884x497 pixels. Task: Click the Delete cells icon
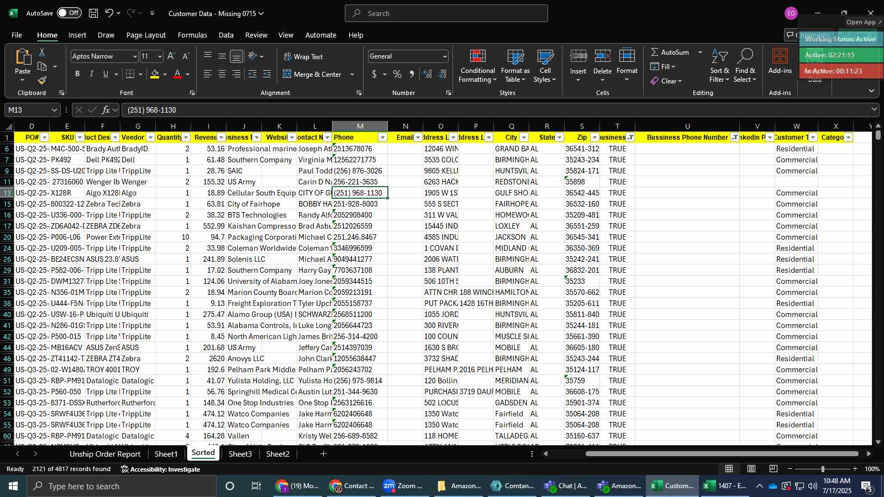tap(602, 56)
